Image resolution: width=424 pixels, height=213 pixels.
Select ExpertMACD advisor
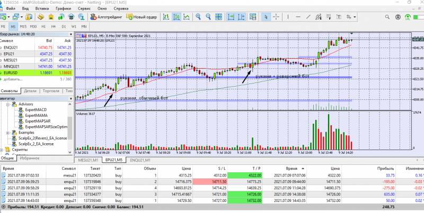click(36, 110)
